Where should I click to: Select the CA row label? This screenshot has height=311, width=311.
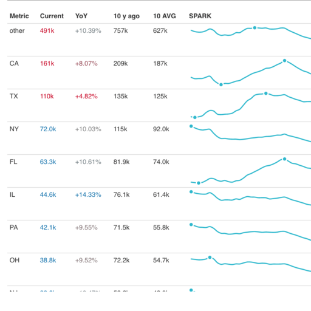coord(14,63)
